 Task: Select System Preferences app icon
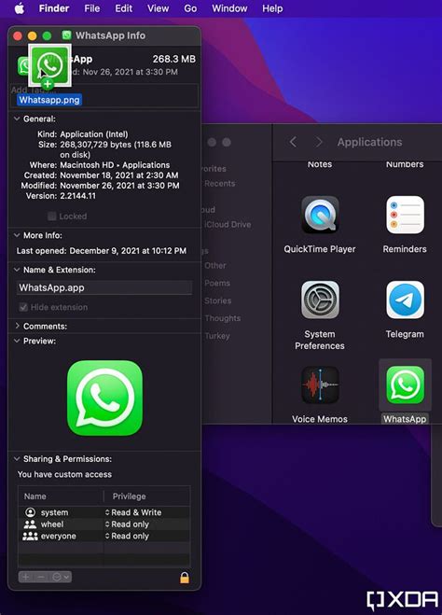tap(320, 300)
